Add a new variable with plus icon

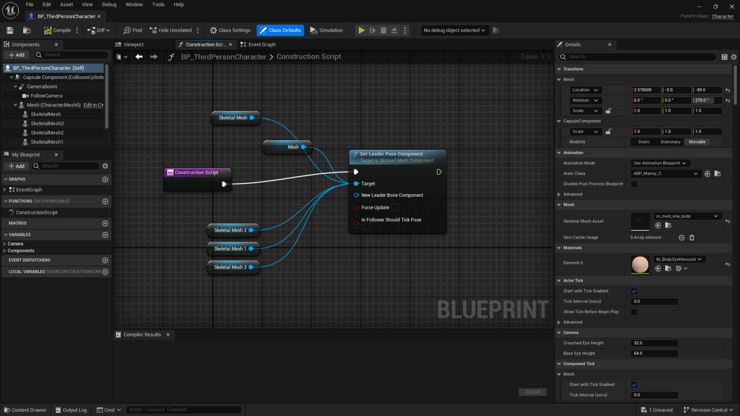(x=105, y=235)
